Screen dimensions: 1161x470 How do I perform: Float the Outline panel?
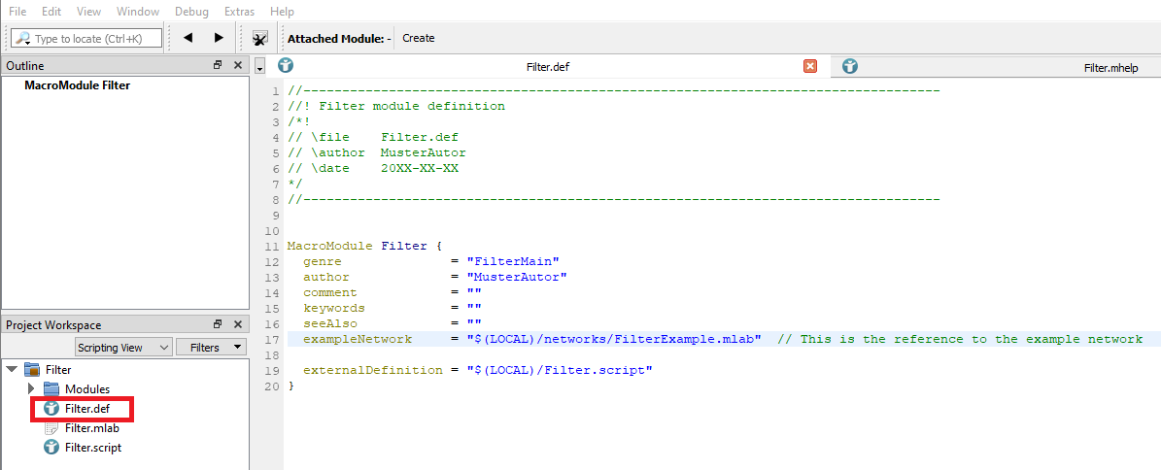(x=218, y=65)
